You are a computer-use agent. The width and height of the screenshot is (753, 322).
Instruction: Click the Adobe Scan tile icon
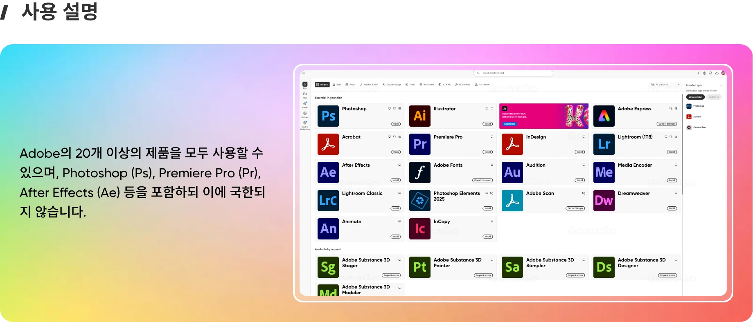coord(512,201)
